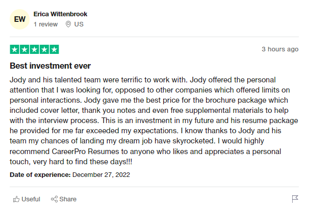This screenshot has width=309, height=211.
Task: Open Erica Wittenbrook's profile name
Action: click(x=60, y=14)
